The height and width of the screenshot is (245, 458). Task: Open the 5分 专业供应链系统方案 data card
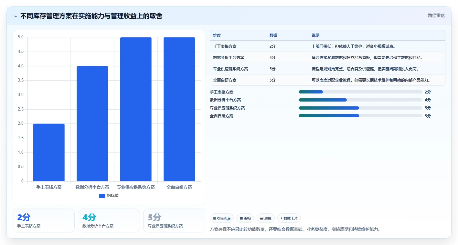tap(174, 220)
